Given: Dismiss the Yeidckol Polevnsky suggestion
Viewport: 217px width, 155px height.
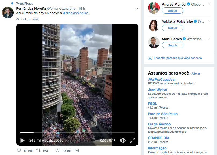Looking at the screenshot, I should tap(209, 21).
